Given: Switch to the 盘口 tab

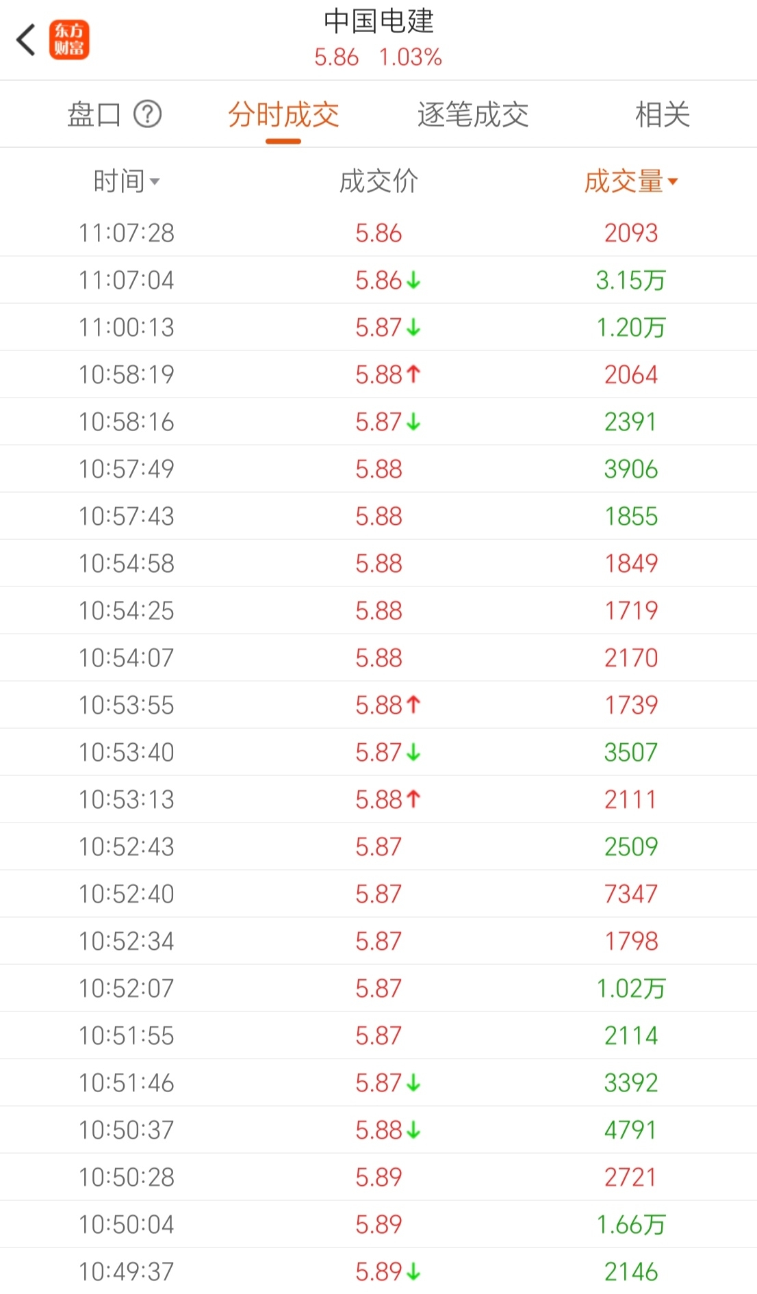Looking at the screenshot, I should (94, 114).
